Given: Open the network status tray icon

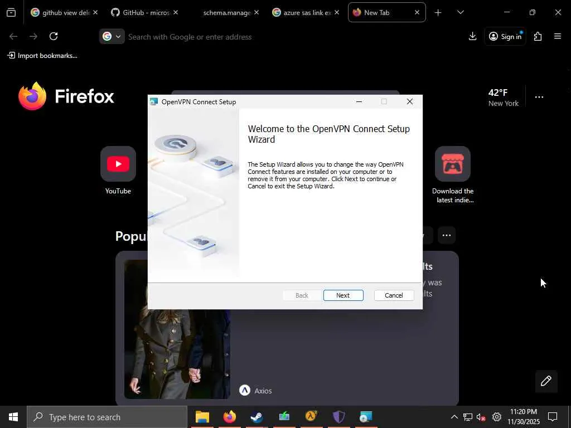Looking at the screenshot, I should 468,417.
